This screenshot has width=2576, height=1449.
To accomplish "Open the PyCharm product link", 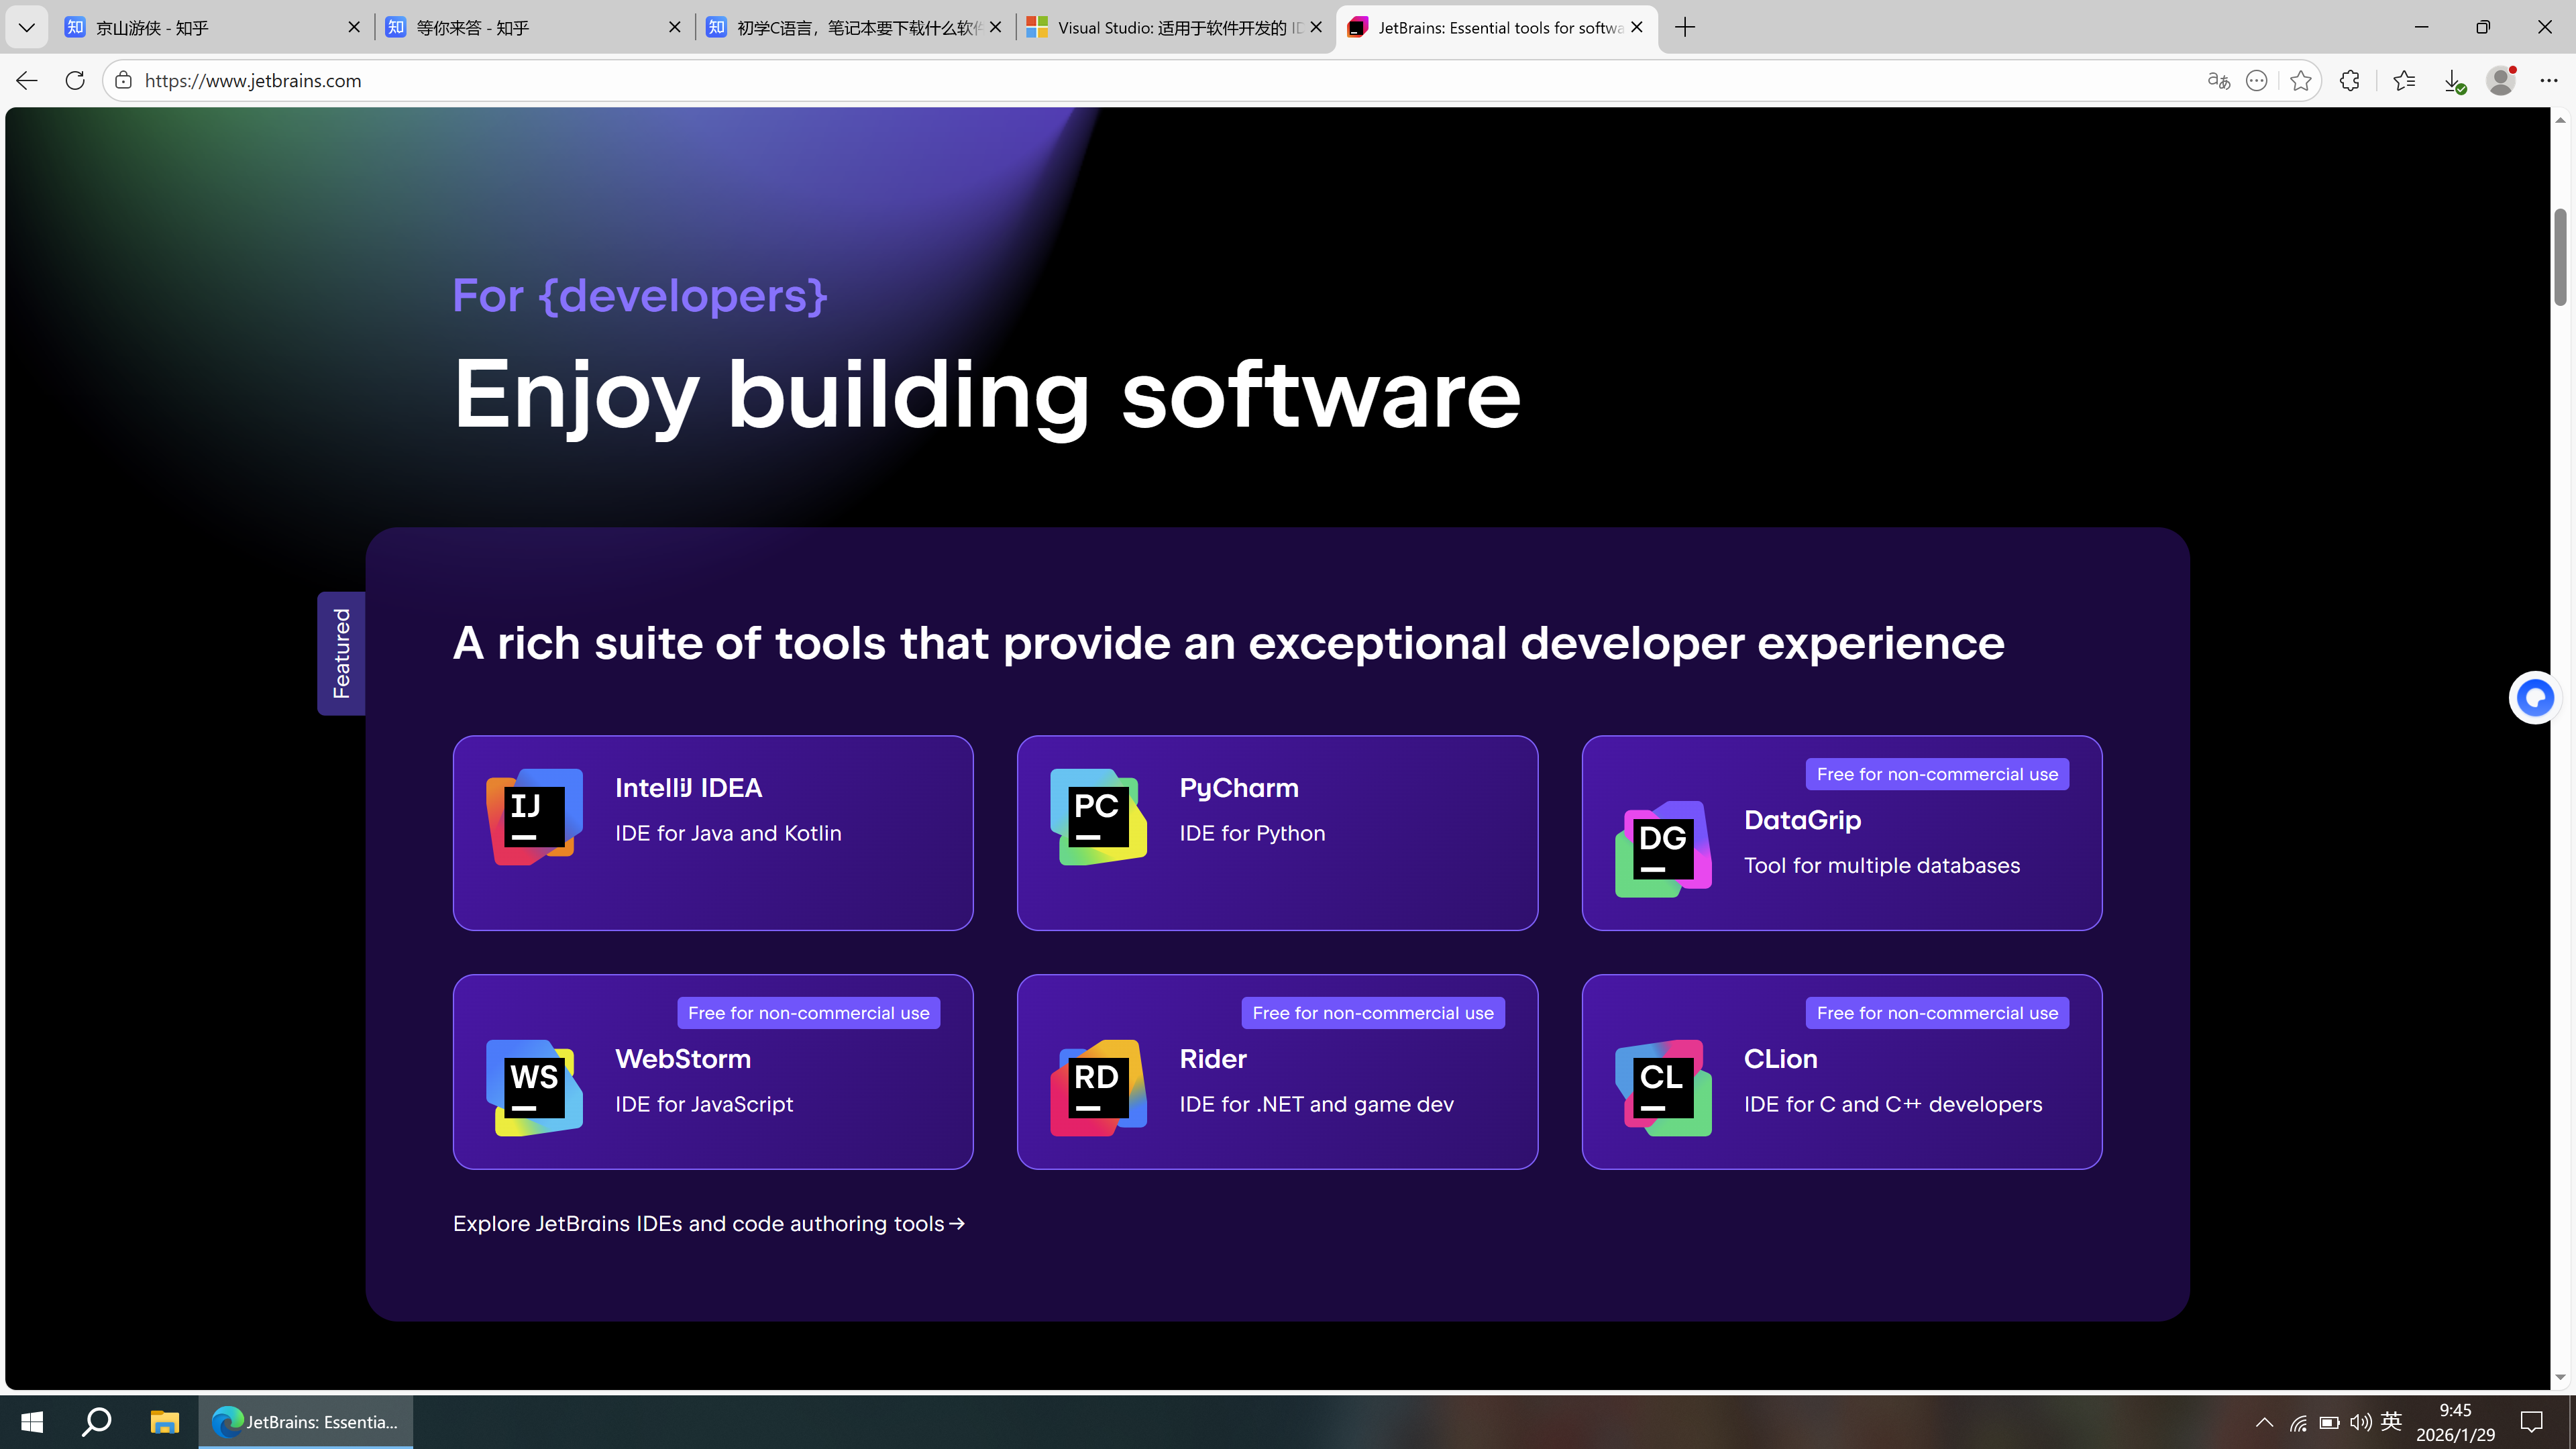I will tap(1277, 833).
